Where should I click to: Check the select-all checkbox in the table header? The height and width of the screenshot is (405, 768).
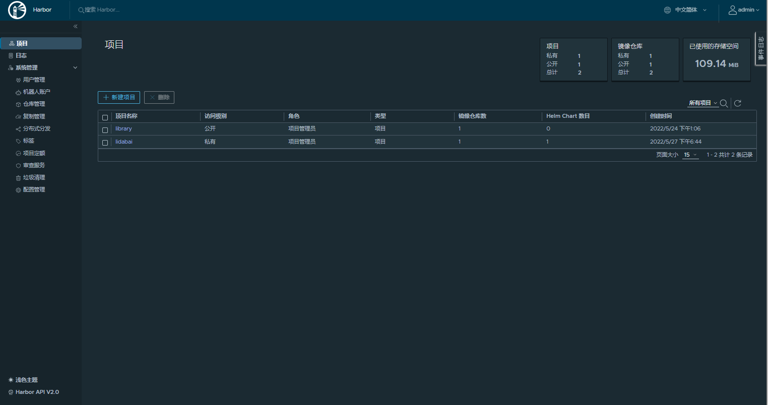(x=105, y=117)
